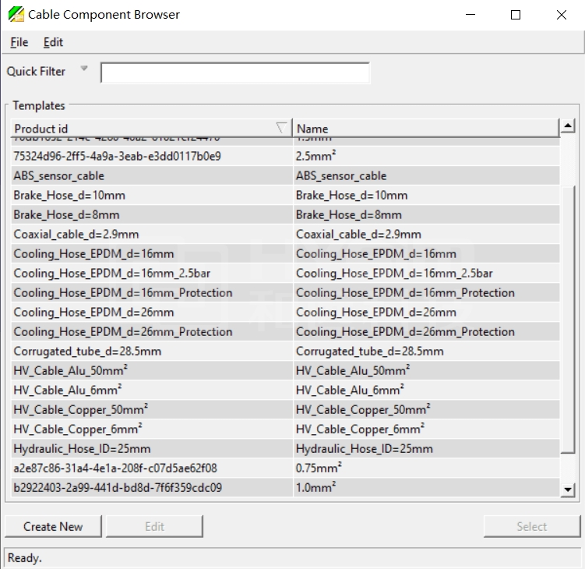Select Cooling_Hose_EPDM_d=26mm name cell
585x569 pixels.
pyautogui.click(x=426, y=312)
